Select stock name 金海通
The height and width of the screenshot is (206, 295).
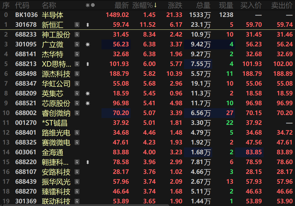pyautogui.click(x=53, y=152)
